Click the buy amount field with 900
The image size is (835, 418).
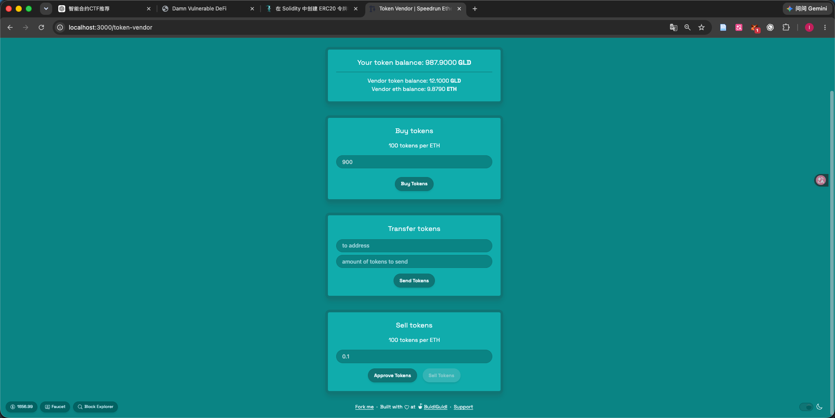pyautogui.click(x=414, y=162)
